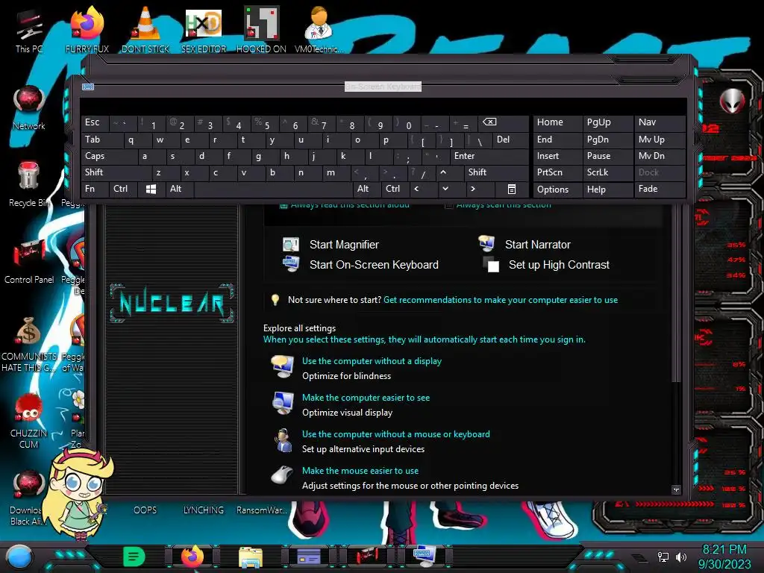Screen dimensions: 764x573
Task: Click the Start orb on the taskbar
Action: pyautogui.click(x=19, y=557)
